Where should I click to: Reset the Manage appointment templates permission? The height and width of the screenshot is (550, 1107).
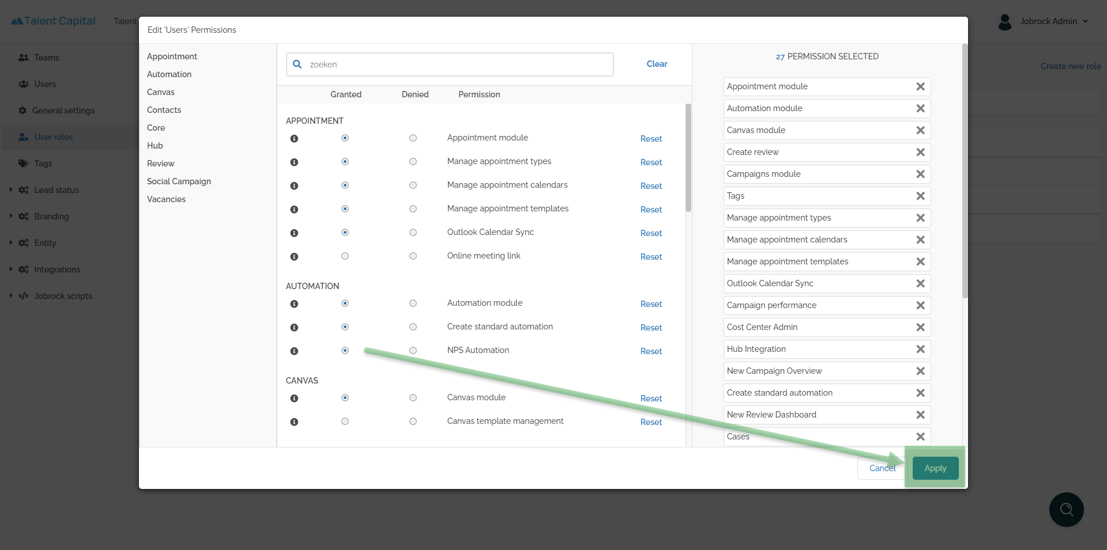(651, 210)
